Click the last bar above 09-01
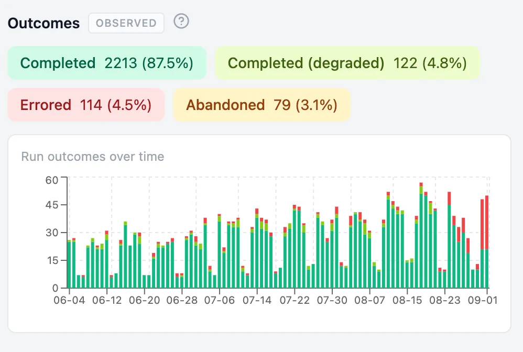Image resolution: width=523 pixels, height=352 pixels. click(487, 241)
